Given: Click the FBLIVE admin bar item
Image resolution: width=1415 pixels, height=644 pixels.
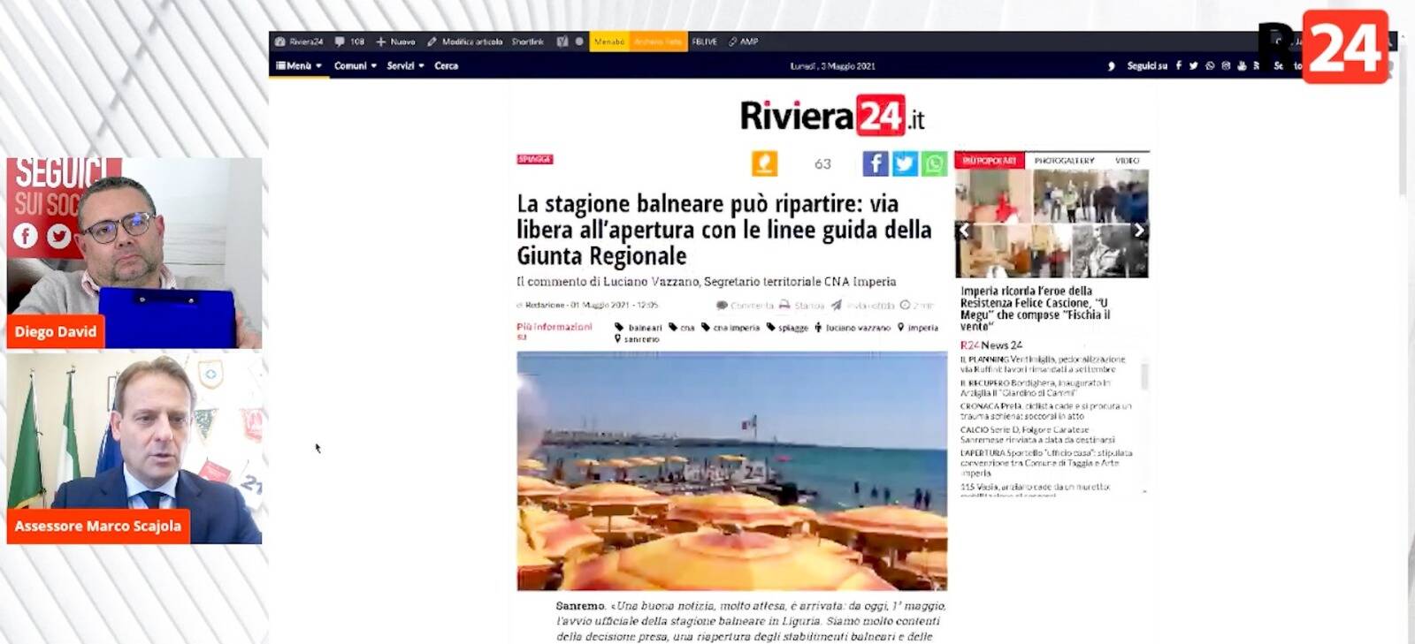Looking at the screenshot, I should pos(705,42).
